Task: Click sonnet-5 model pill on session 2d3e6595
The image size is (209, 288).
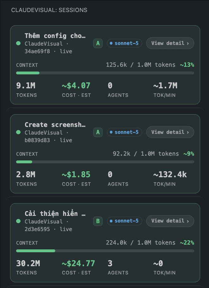Action: (x=124, y=221)
